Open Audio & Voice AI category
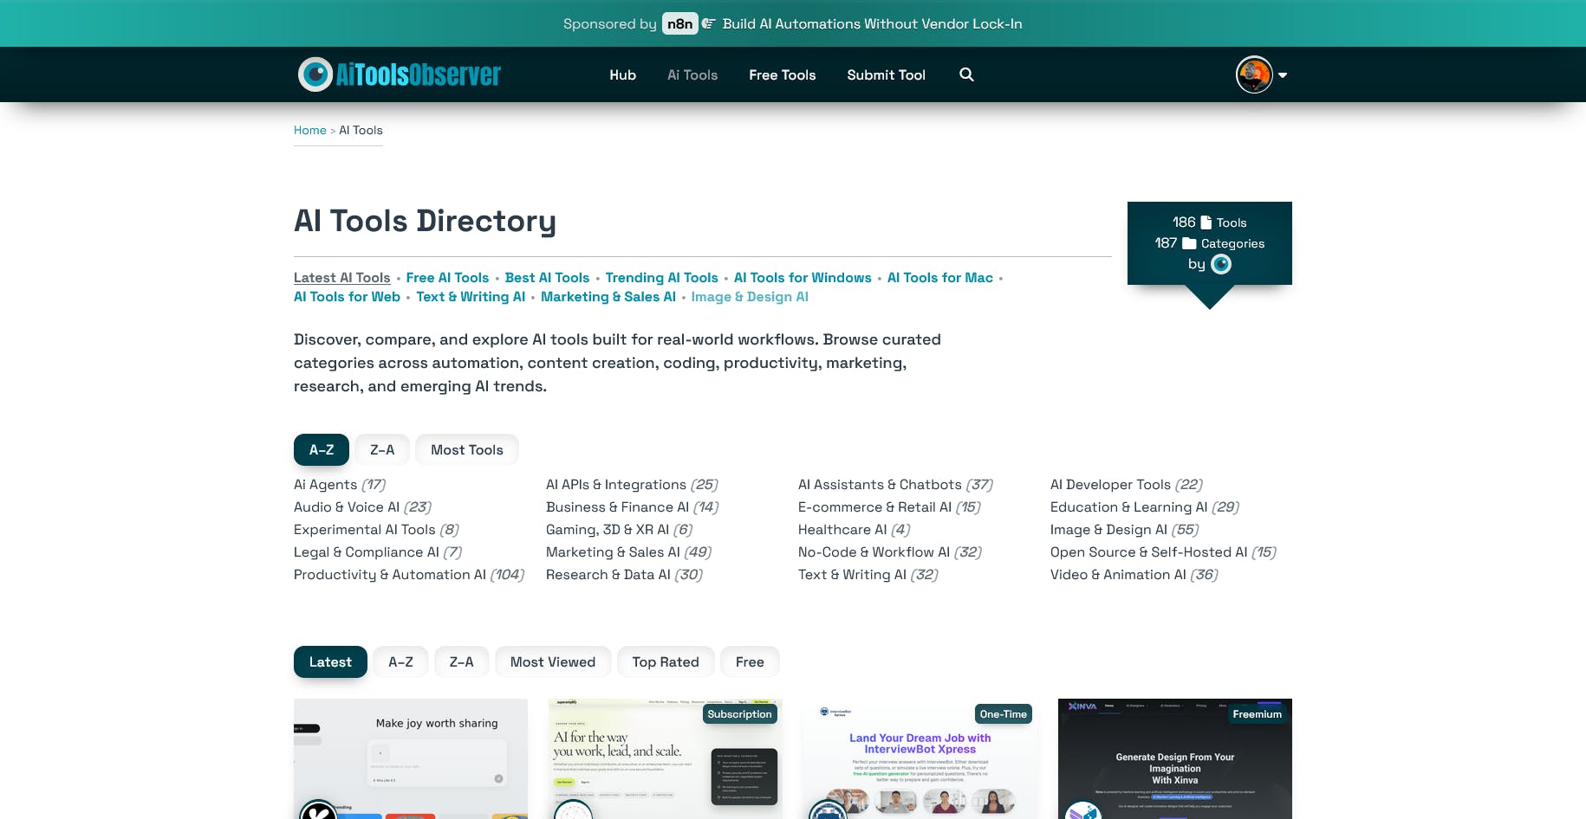 pyautogui.click(x=362, y=507)
